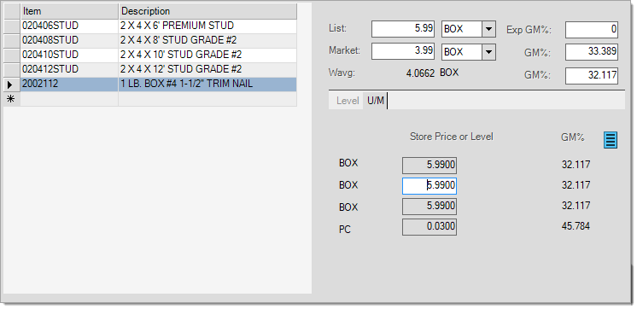Click the Description column header

pos(207,11)
